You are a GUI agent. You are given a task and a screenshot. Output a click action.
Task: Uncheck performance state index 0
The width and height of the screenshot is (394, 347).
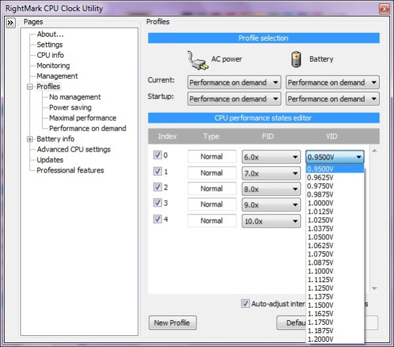[x=158, y=155]
